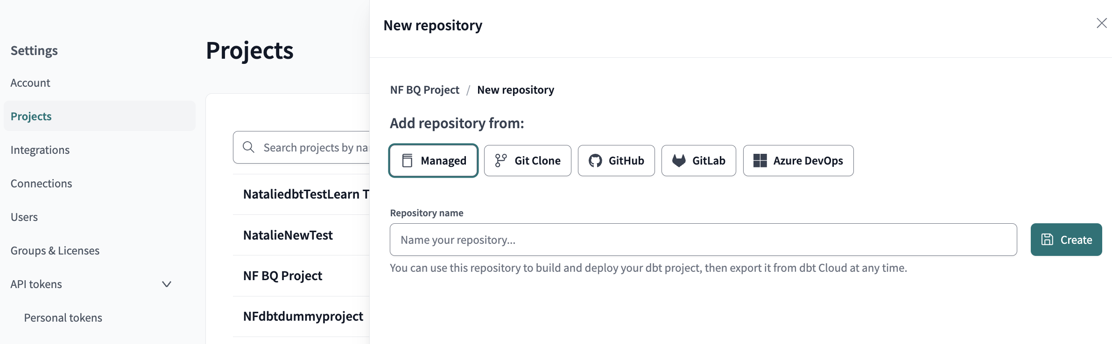
Task: Close the New repository panel
Action: (1101, 23)
